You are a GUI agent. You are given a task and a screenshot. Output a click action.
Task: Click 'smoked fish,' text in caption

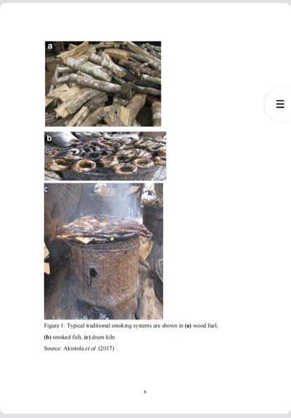pos(67,337)
